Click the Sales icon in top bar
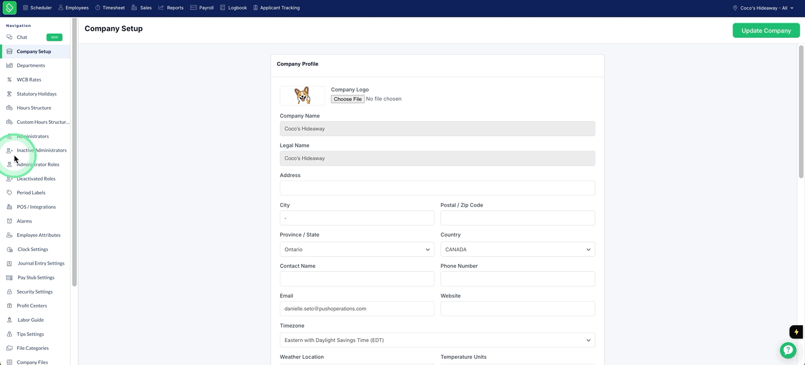Screen dimensions: 805x365 (134, 8)
